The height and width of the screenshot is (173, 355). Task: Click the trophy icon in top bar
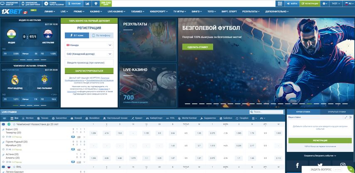click(96, 3)
